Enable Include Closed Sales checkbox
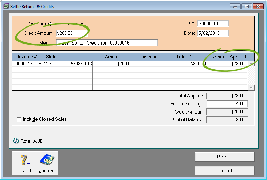267x180 pixels. coord(19,119)
